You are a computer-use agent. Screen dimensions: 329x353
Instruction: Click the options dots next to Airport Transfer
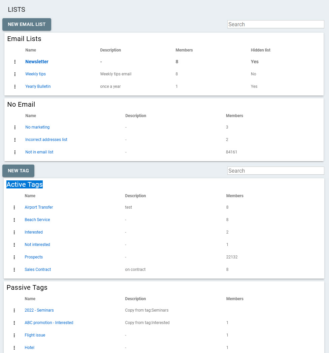[14, 207]
